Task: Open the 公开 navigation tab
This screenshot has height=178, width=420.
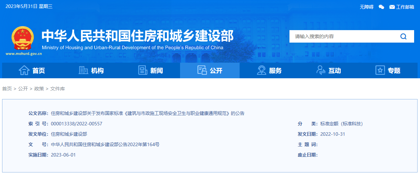Action: [210, 71]
